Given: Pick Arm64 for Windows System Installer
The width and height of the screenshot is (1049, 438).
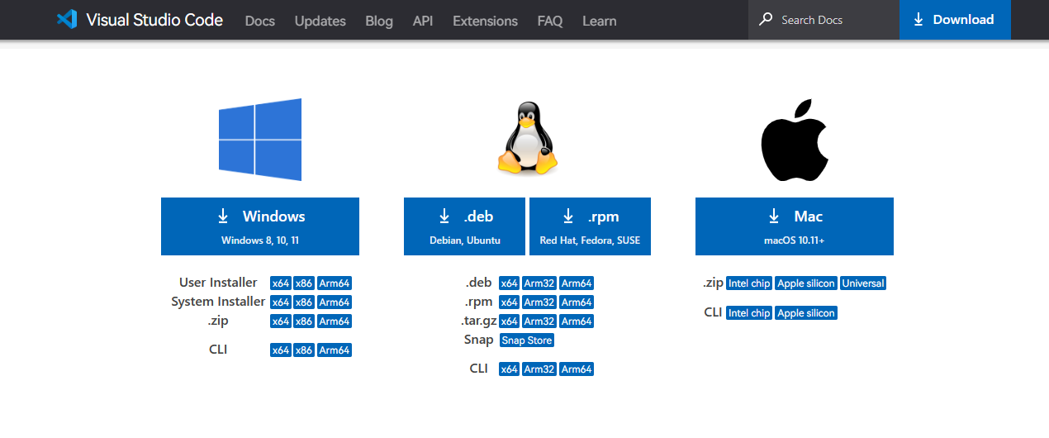Looking at the screenshot, I should click(335, 302).
